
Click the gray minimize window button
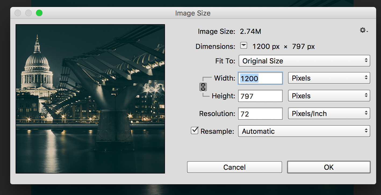click(28, 13)
